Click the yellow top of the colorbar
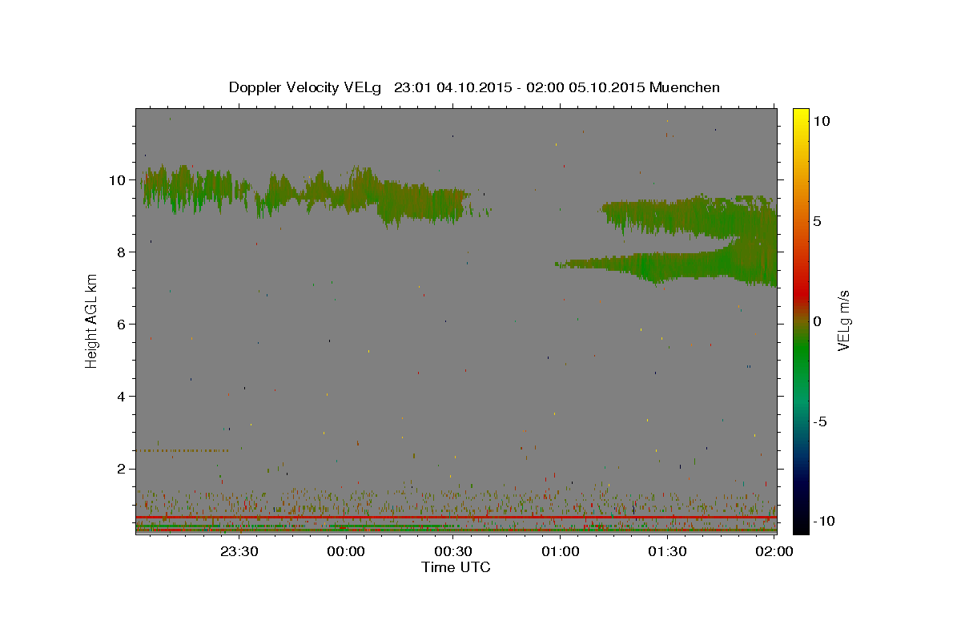961x641 pixels. tap(801, 116)
